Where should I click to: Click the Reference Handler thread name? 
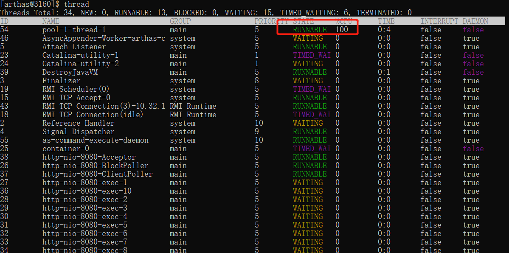[79, 123]
